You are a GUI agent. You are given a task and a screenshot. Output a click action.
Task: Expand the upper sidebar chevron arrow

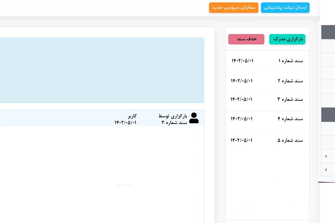326,156
